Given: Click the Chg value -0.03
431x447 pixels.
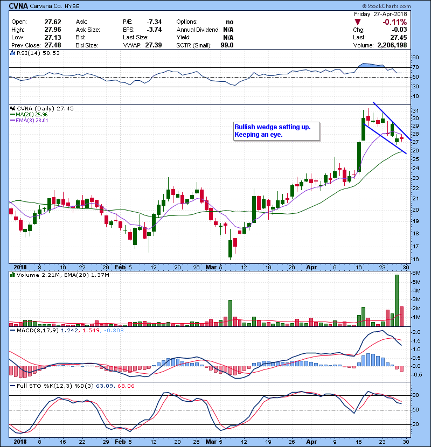Looking at the screenshot, I should (399, 30).
